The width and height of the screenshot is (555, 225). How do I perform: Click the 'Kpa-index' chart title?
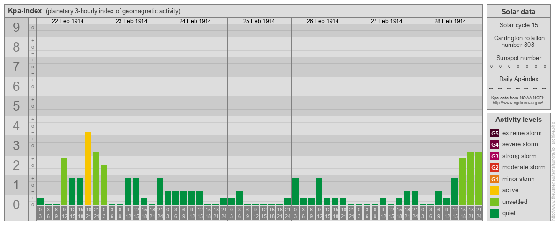(25, 11)
